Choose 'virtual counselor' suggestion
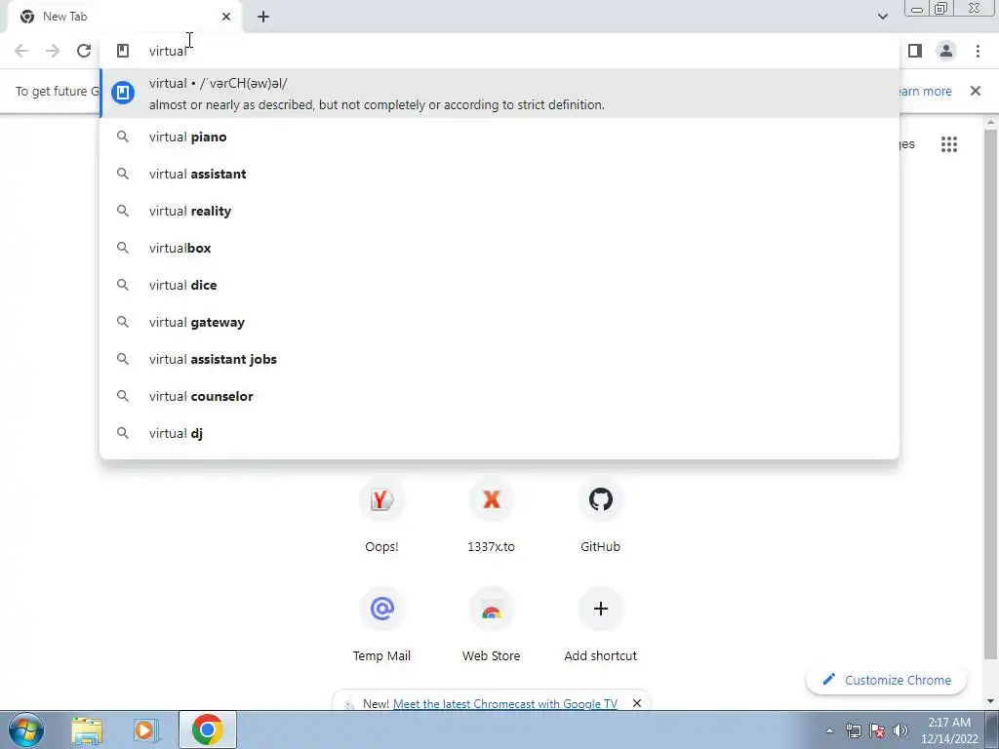The width and height of the screenshot is (999, 749). point(499,396)
